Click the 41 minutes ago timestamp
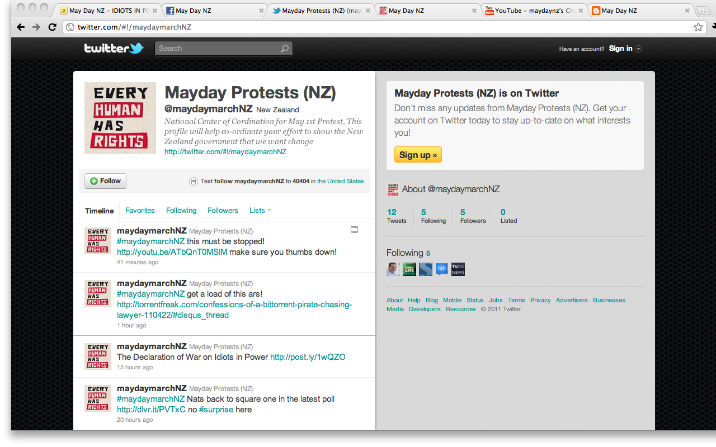Screen dimensions: 716x447 [138, 262]
